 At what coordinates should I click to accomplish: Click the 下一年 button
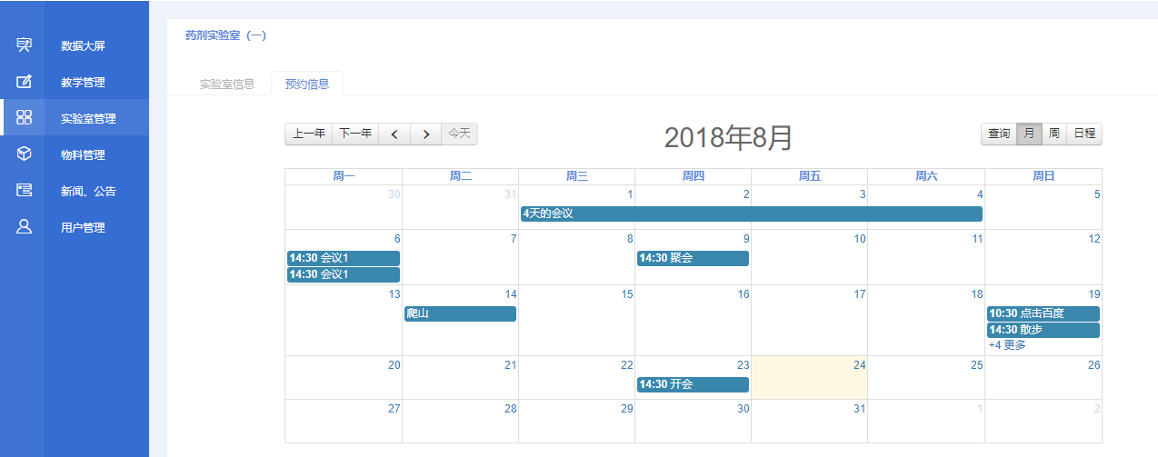click(x=355, y=134)
